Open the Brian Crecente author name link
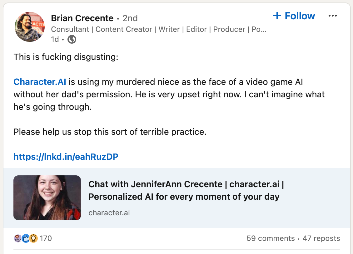This screenshot has width=353, height=254. point(82,18)
